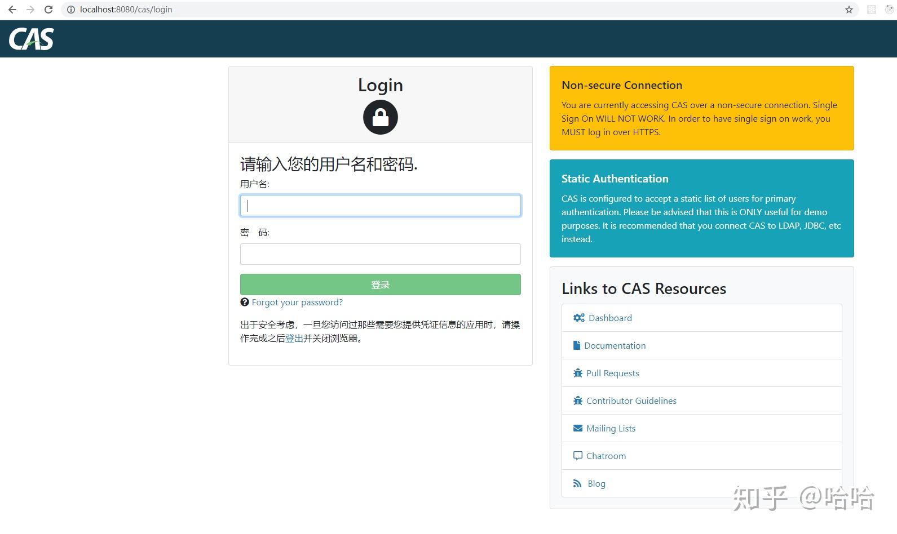Click the Login heading text

coord(381,85)
